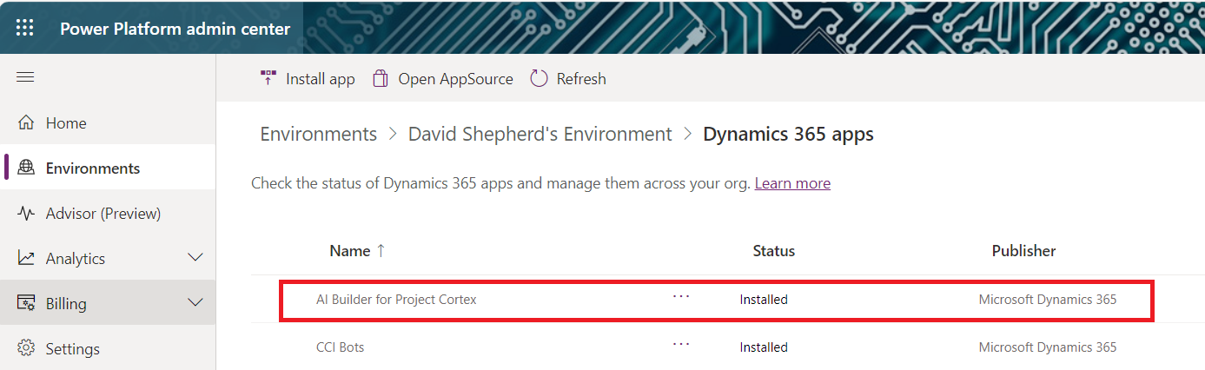Go to Environments breadcrumb

[x=319, y=134]
